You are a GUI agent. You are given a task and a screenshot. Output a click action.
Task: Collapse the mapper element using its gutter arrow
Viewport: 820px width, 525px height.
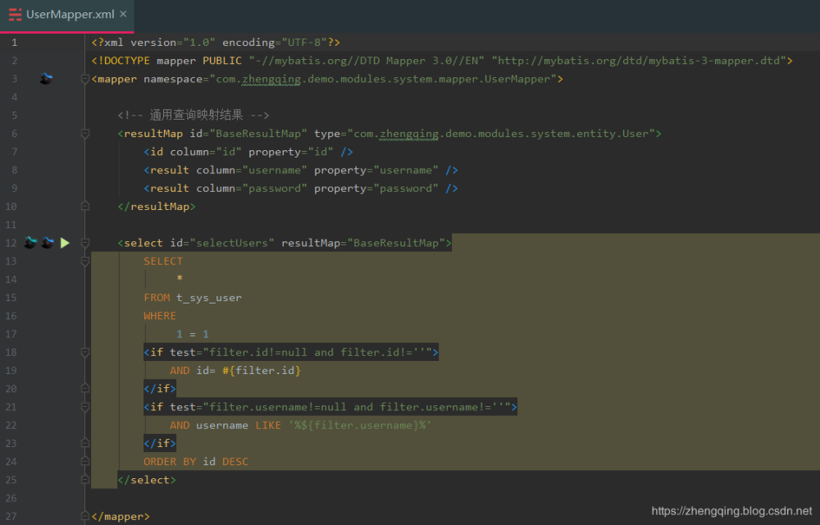(x=84, y=78)
